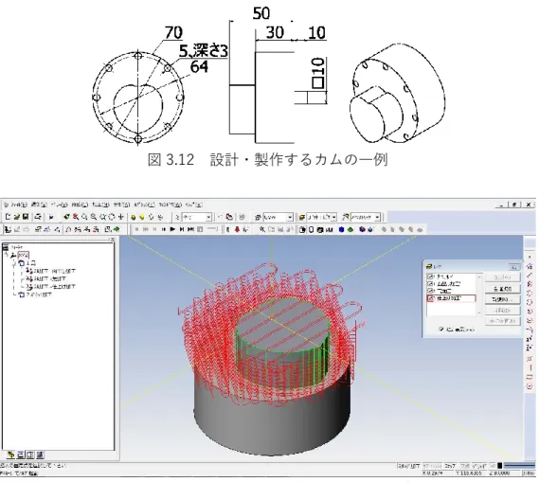
Task: Toggle the checkbox at the bottom of the layer dialog
Action: coord(441,330)
